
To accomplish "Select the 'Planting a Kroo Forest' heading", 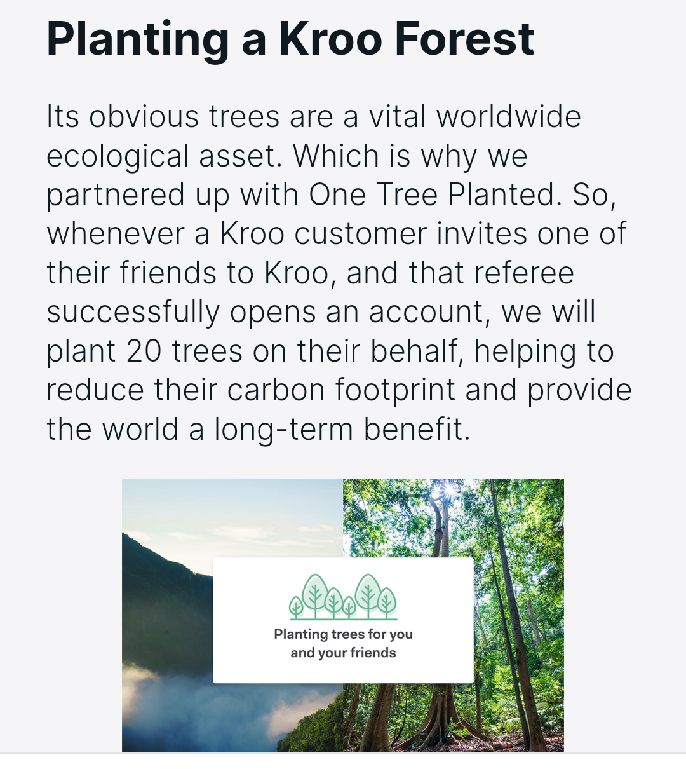I will [290, 39].
